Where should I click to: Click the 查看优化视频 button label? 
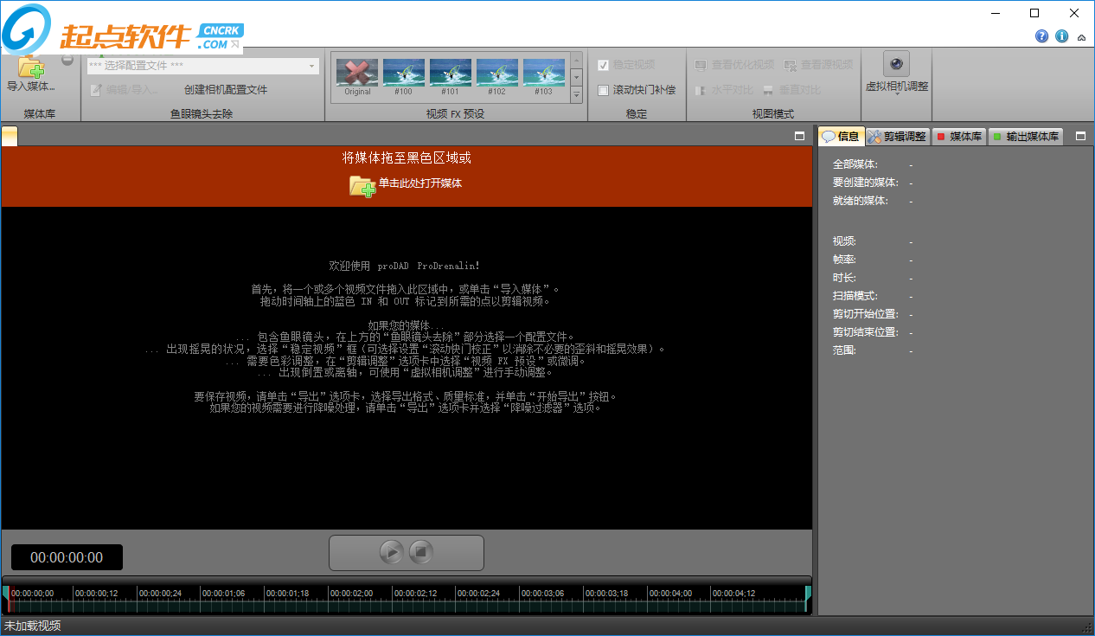tap(743, 65)
